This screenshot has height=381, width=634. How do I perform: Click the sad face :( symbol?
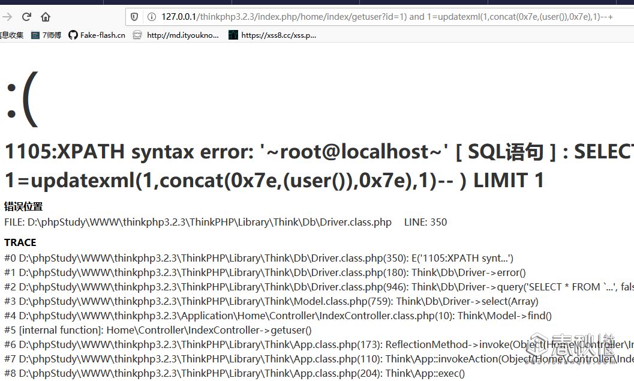click(x=23, y=99)
